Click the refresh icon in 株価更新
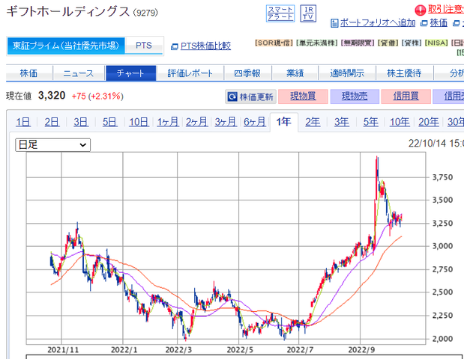464x359 pixels. (232, 96)
